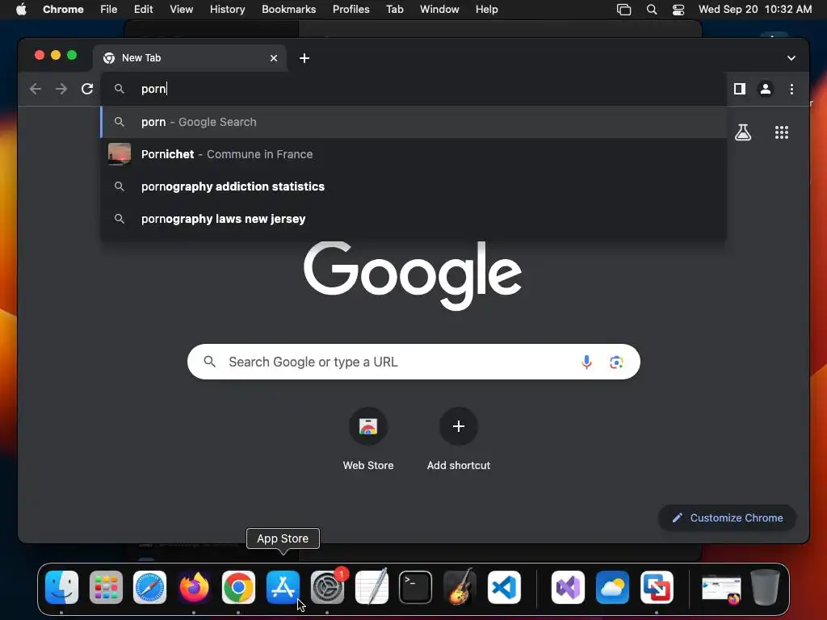
Task: Open the Edit menu
Action: (144, 10)
